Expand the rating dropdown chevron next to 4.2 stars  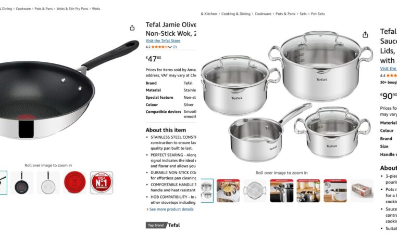coord(170,47)
